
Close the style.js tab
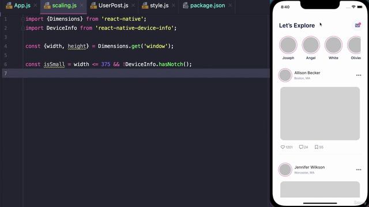(174, 5)
